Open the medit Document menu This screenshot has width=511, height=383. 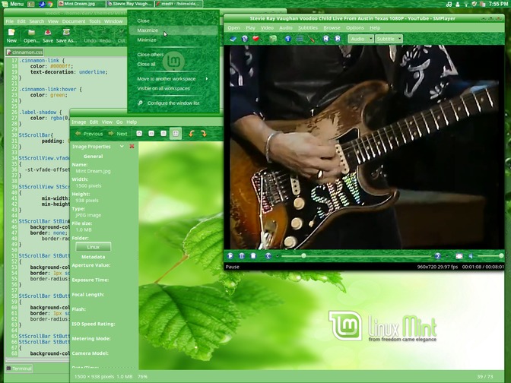click(74, 21)
